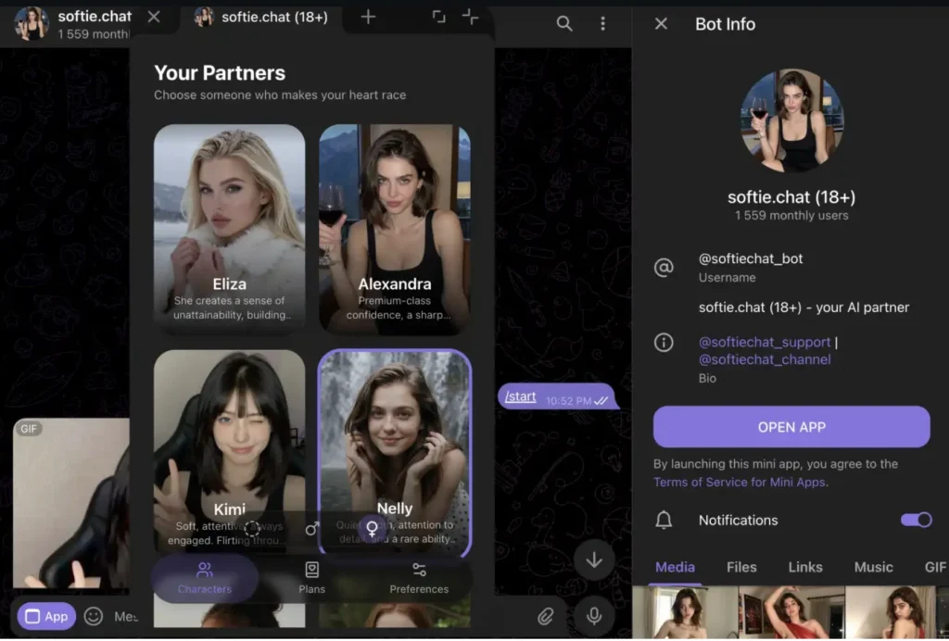Open the Plans tab
949x641 pixels.
311,578
